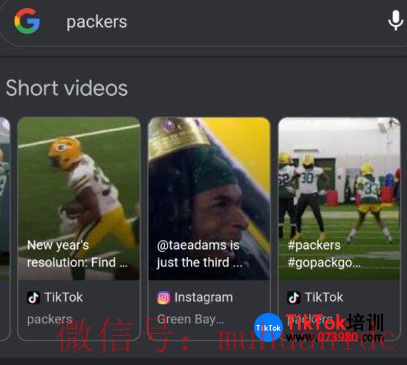The image size is (407, 365).
Task: Click the TikTok icon under #packers video
Action: 294,297
